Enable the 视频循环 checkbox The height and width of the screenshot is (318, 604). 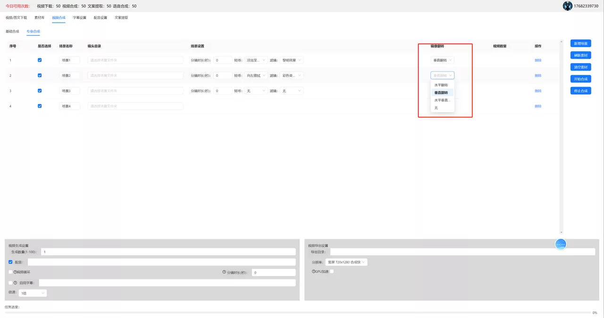pyautogui.click(x=11, y=272)
